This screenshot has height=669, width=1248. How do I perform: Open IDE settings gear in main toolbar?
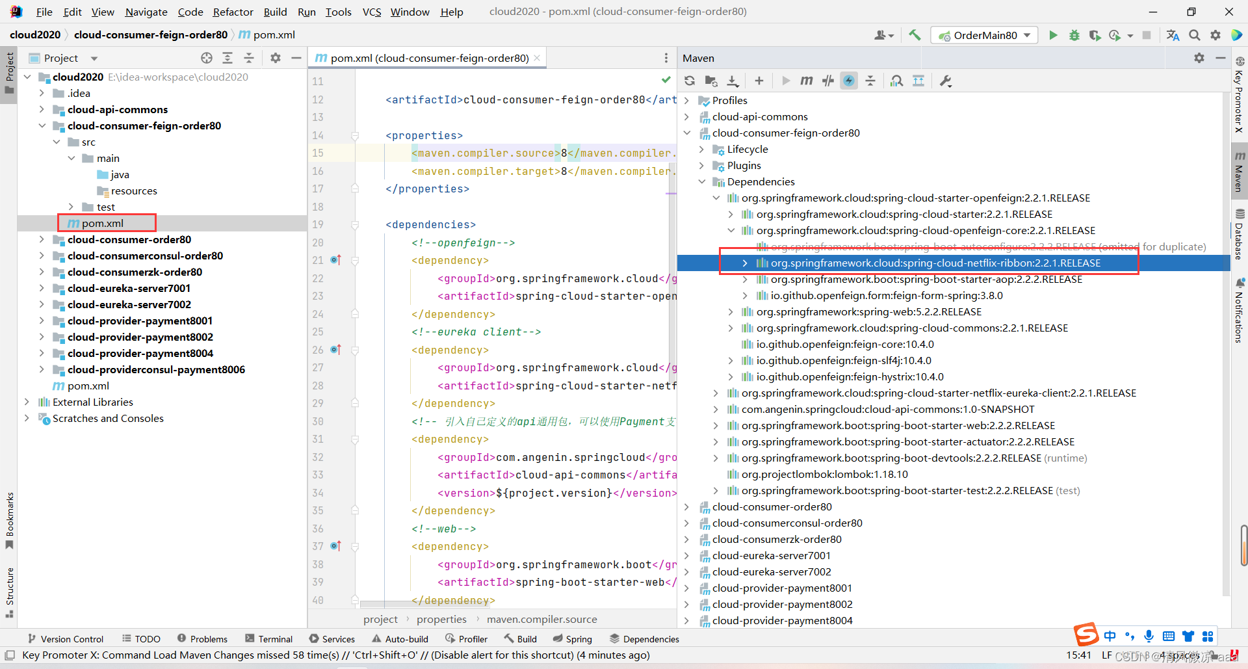pyautogui.click(x=1215, y=35)
